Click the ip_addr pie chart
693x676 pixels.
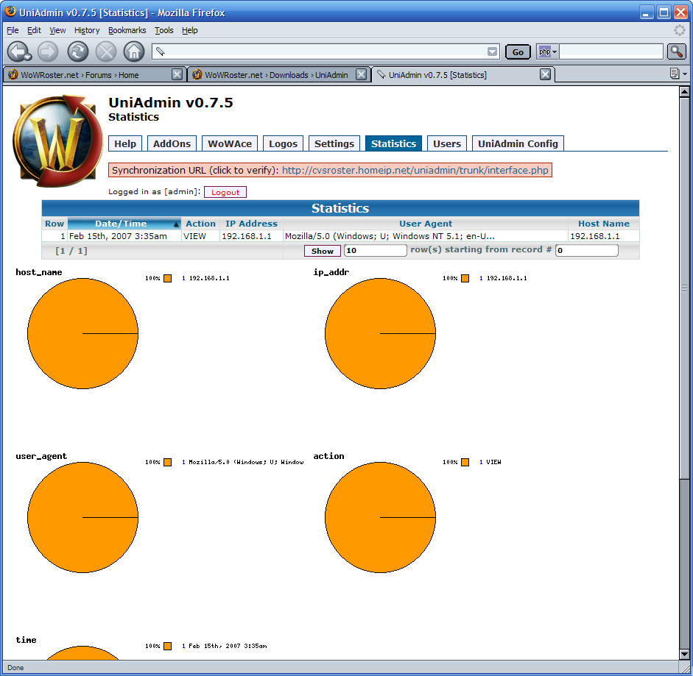coord(380,333)
